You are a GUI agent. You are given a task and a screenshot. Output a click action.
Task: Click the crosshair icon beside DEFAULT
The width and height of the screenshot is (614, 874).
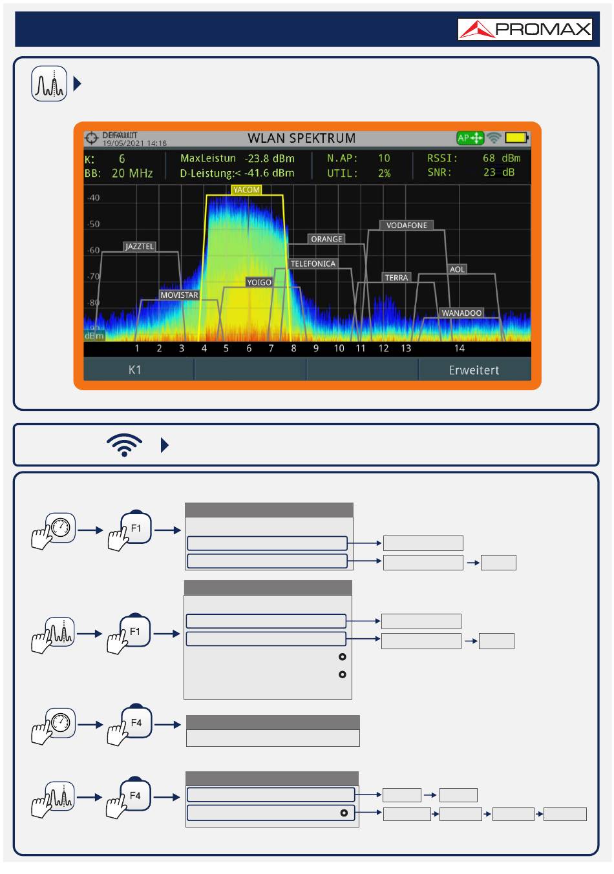click(92, 138)
